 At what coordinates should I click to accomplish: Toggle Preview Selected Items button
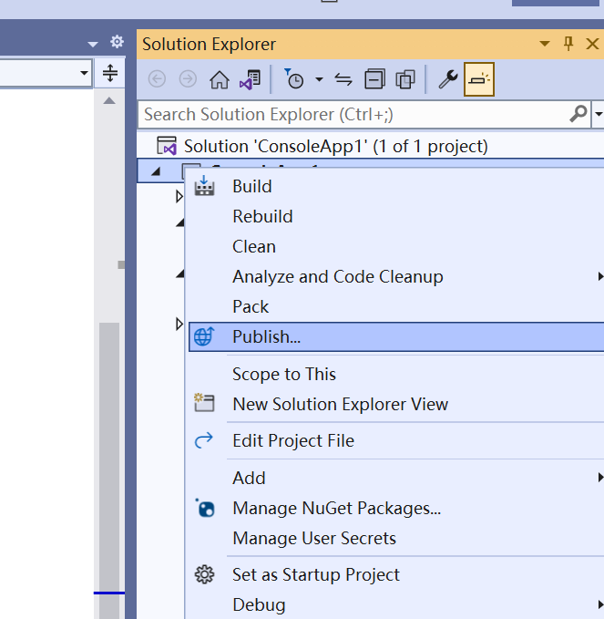478,79
